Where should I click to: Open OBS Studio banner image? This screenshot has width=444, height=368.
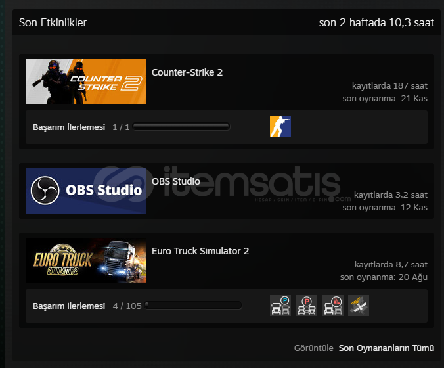(86, 191)
